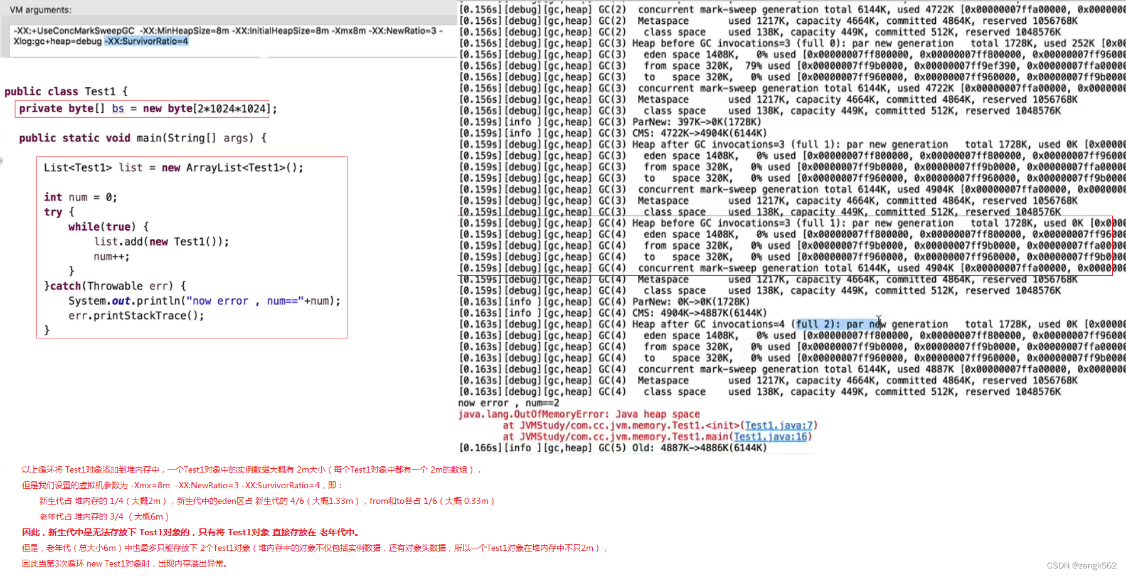
Task: Click the 'err.printStackTrace();' line
Action: coord(136,316)
